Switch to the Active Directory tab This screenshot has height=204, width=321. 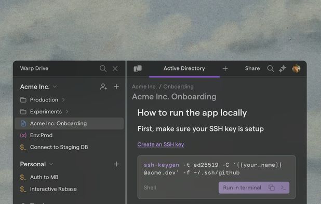click(184, 68)
